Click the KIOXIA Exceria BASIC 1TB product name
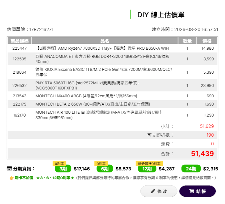The height and width of the screenshot is (204, 225). [x=104, y=72]
